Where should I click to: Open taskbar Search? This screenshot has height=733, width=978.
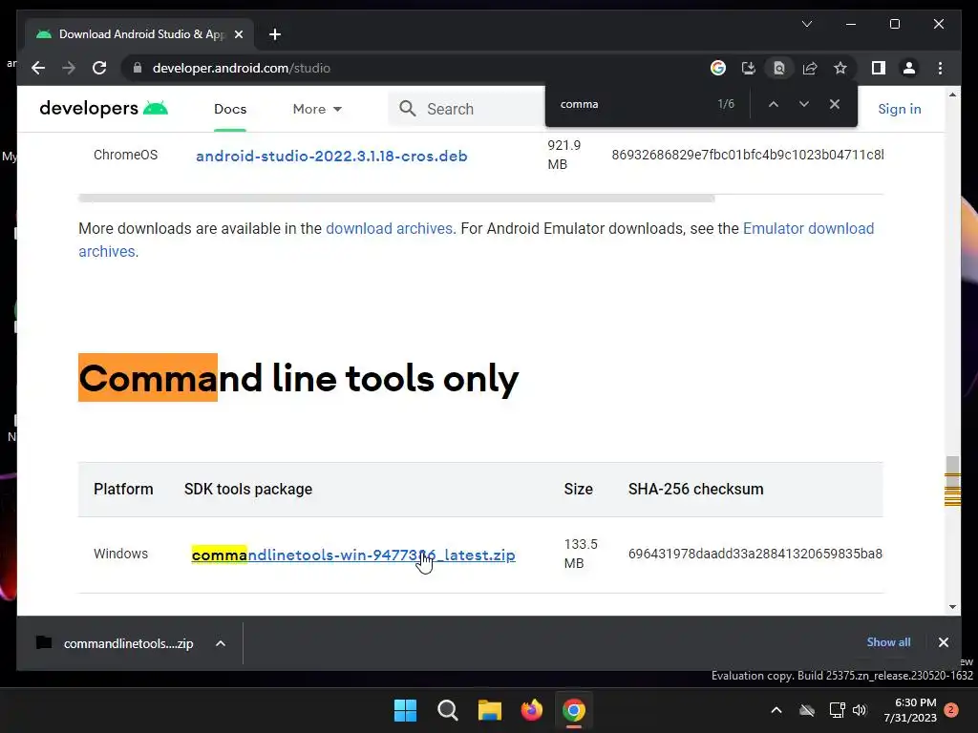[x=447, y=710]
